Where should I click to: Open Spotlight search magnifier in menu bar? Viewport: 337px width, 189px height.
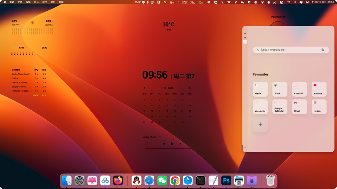coord(295,2)
